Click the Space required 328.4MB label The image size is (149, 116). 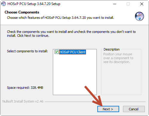[x=25, y=88]
